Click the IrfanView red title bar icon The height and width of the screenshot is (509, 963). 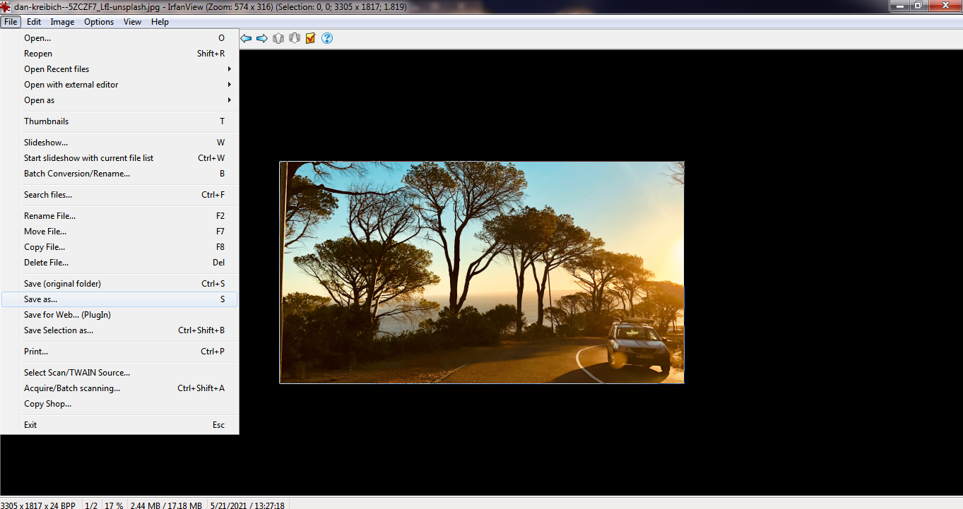[6, 6]
